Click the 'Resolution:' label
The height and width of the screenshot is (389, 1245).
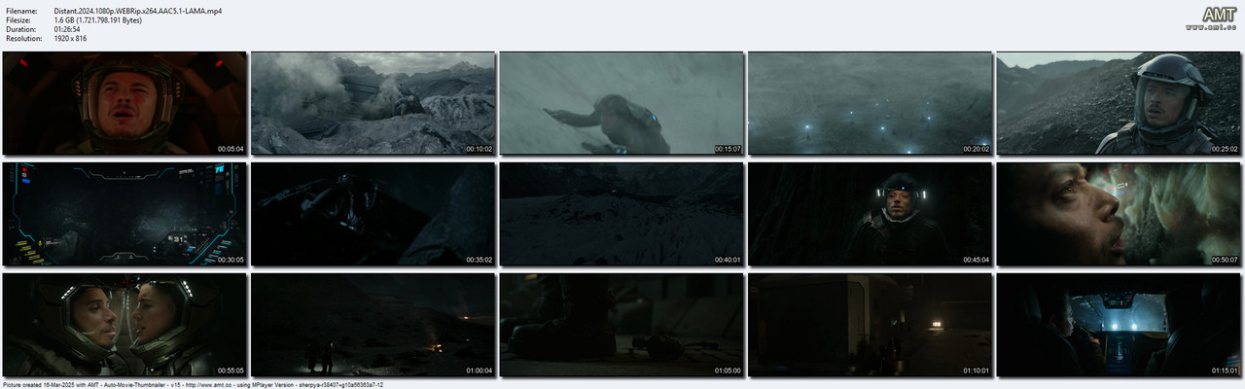click(23, 39)
